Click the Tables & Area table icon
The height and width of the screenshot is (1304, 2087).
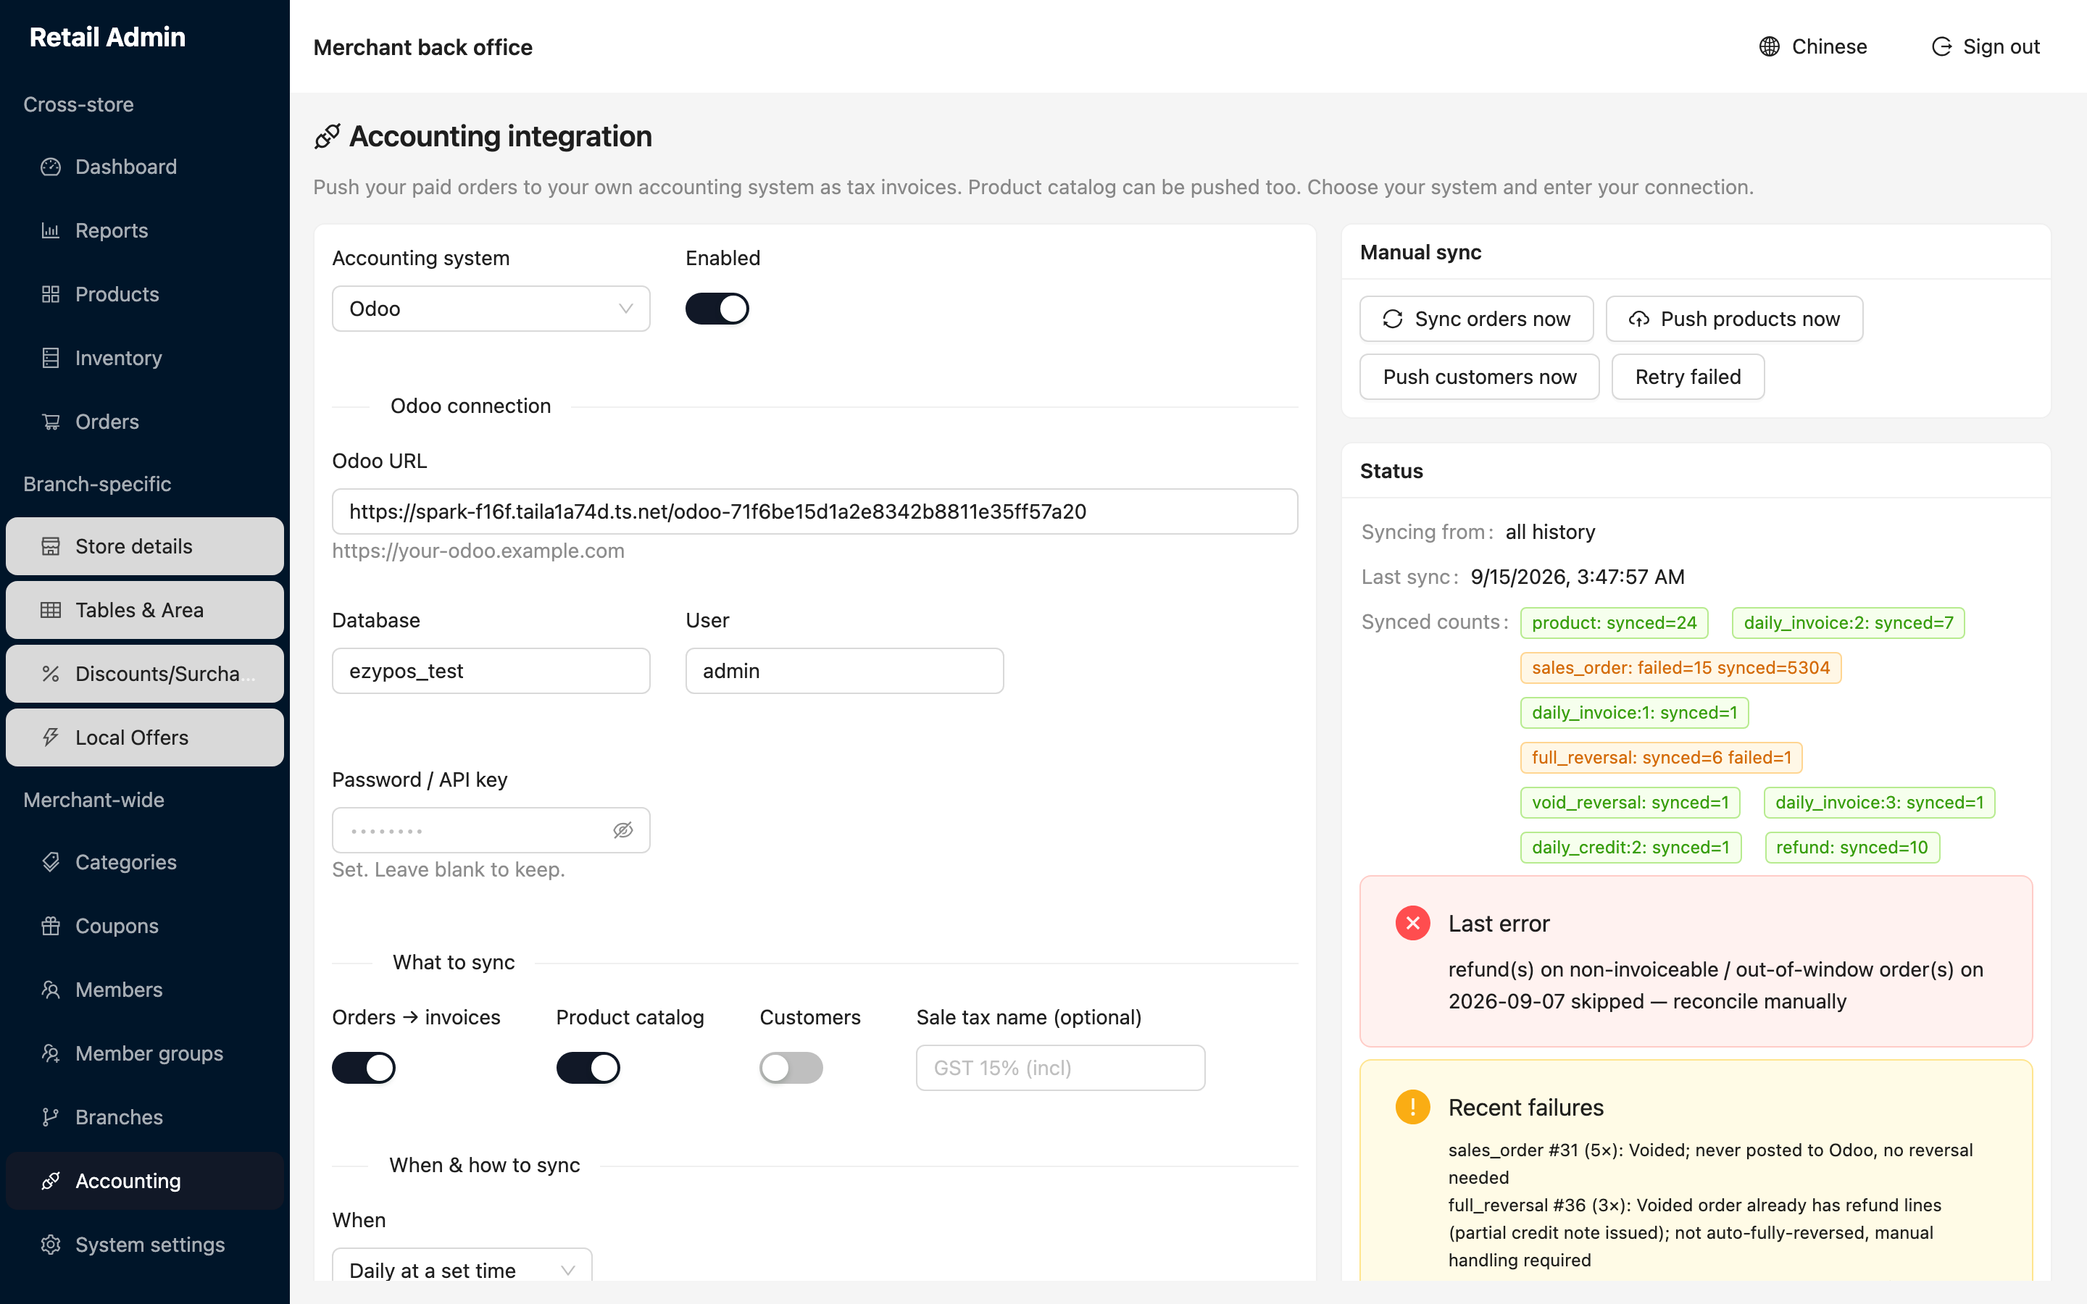[x=51, y=610]
